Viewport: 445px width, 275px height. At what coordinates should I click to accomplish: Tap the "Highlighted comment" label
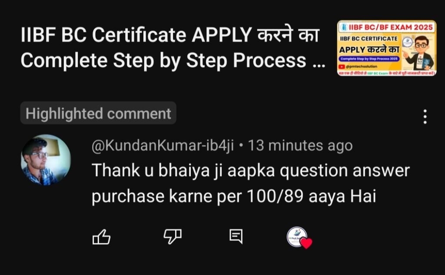pos(98,113)
